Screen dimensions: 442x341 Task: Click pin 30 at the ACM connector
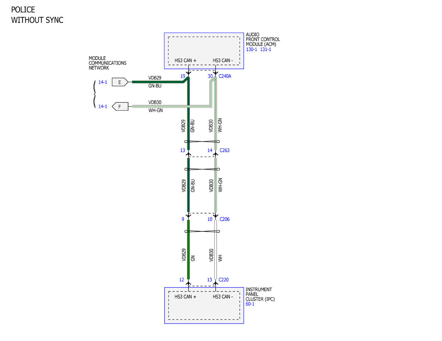pos(210,76)
